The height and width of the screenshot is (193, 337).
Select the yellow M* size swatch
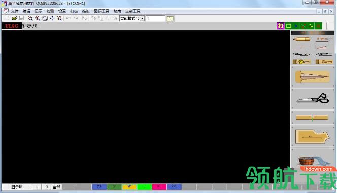coord(129,187)
